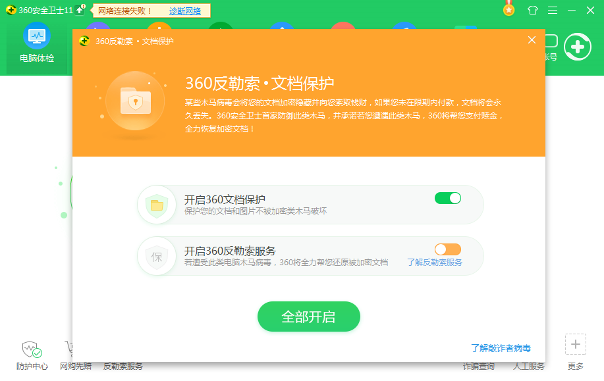Click the folder shield icon beside 开启360文档保护
This screenshot has height=381, width=604.
[x=157, y=205]
